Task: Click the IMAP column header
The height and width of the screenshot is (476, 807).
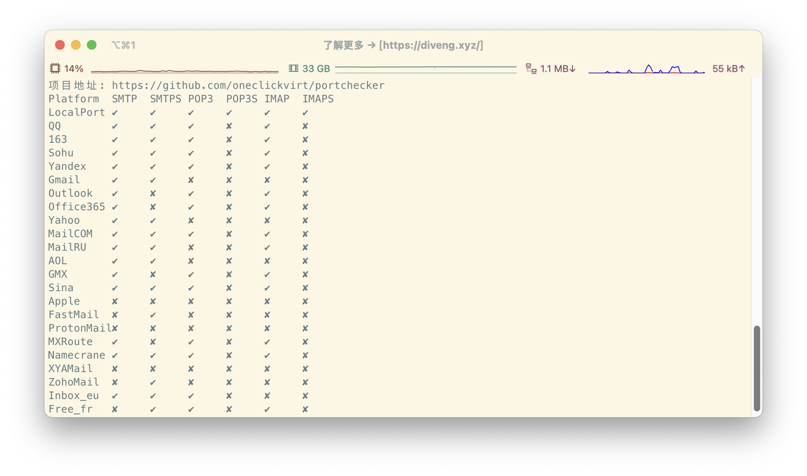Action: [277, 99]
